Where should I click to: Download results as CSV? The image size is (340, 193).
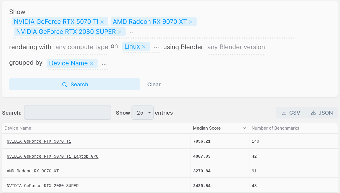(x=291, y=113)
